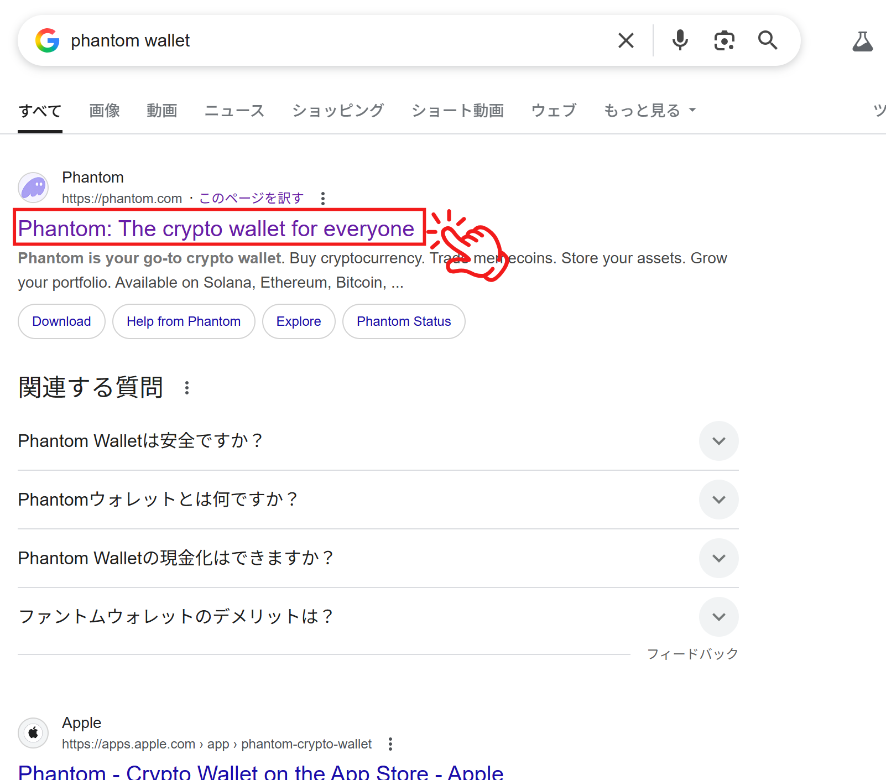Click the Phantom ghost favicon
The width and height of the screenshot is (886, 780).
tap(33, 187)
